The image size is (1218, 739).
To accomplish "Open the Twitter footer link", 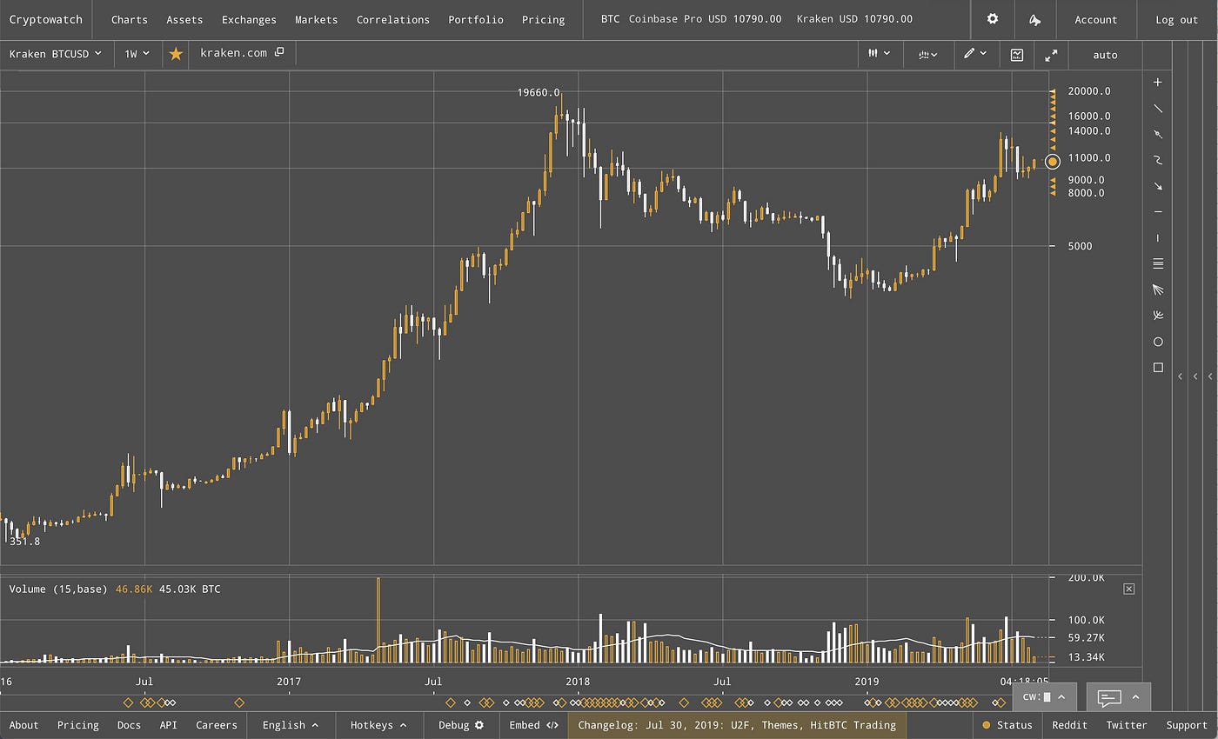I will pos(1127,725).
